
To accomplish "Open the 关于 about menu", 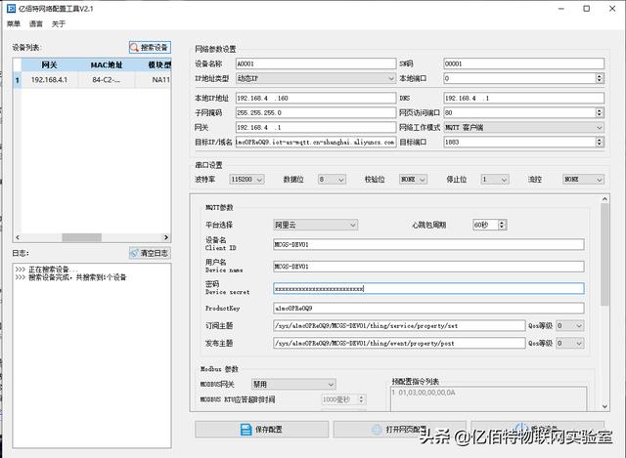I will pos(59,23).
